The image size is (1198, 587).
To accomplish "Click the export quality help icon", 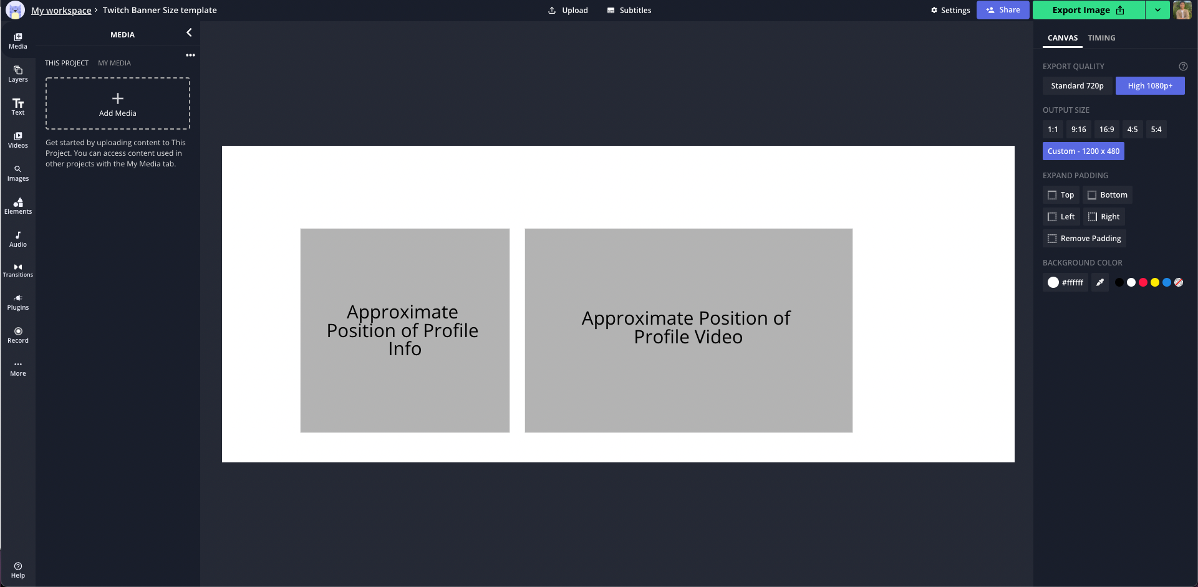I will pyautogui.click(x=1183, y=67).
